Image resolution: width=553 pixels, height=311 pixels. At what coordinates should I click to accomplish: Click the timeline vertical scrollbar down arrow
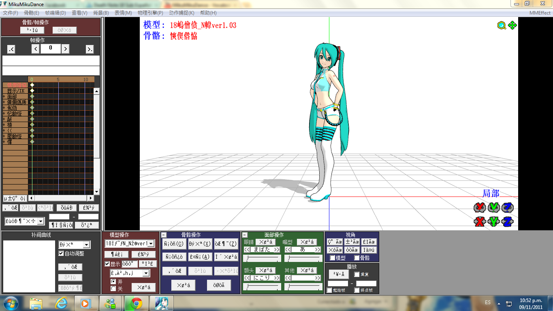pyautogui.click(x=96, y=192)
